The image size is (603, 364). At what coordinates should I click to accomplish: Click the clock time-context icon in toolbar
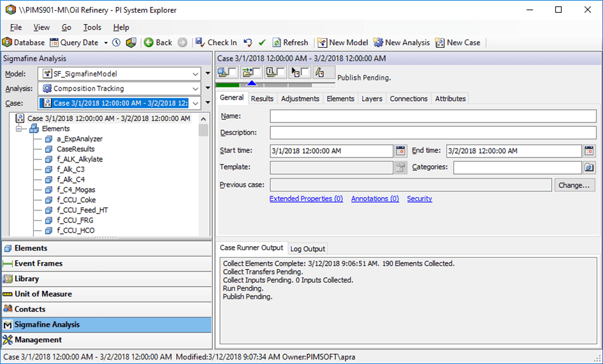(117, 43)
